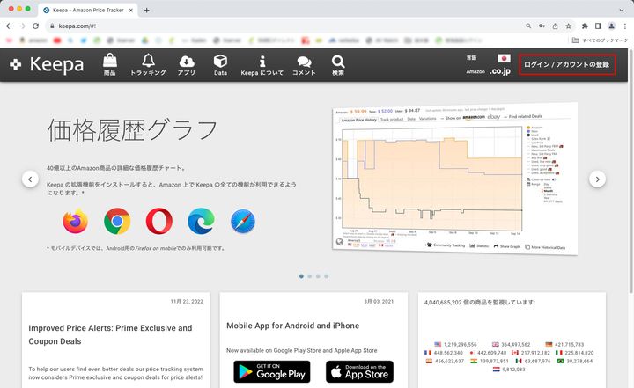Click ログイン / アカウントの登録 button
634x388 pixels.
pos(566,65)
